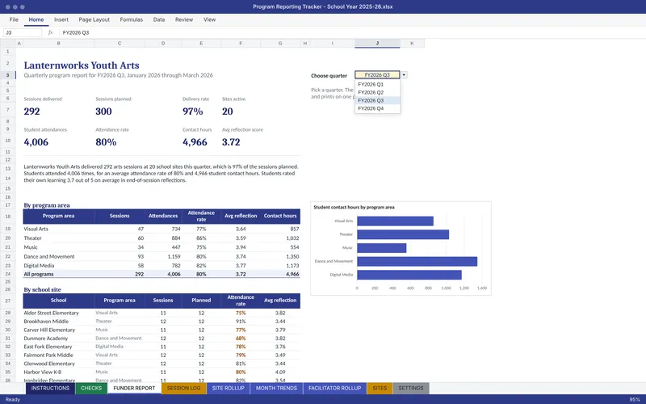Click the Dance and Movement chart bar
This screenshot has width=646, height=404.
click(x=417, y=261)
